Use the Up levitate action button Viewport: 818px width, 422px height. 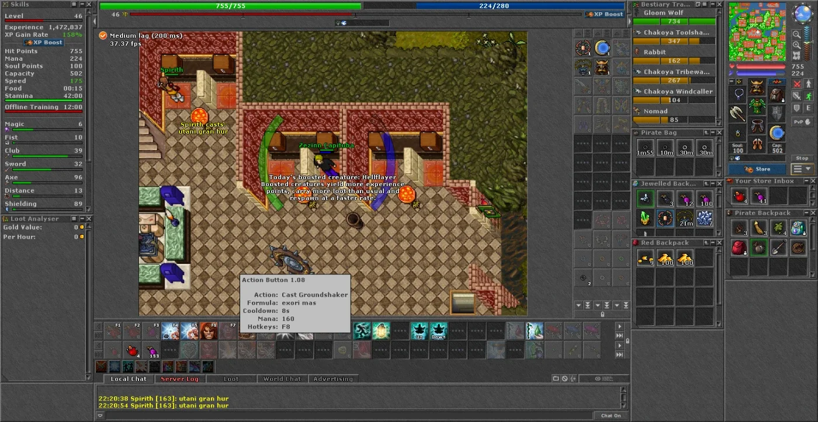pos(420,331)
